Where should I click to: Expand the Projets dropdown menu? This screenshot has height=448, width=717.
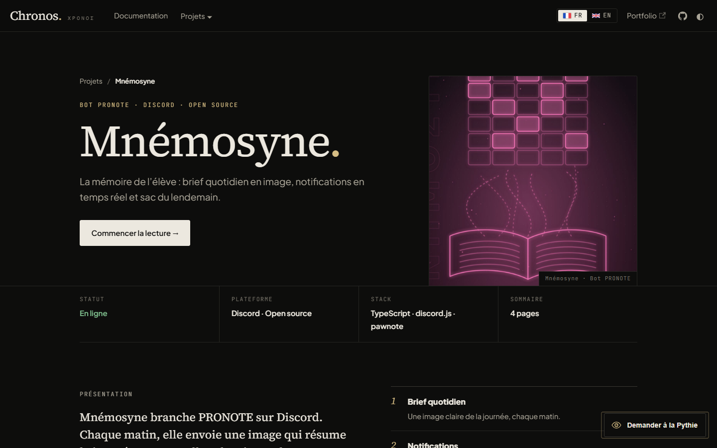tap(196, 16)
